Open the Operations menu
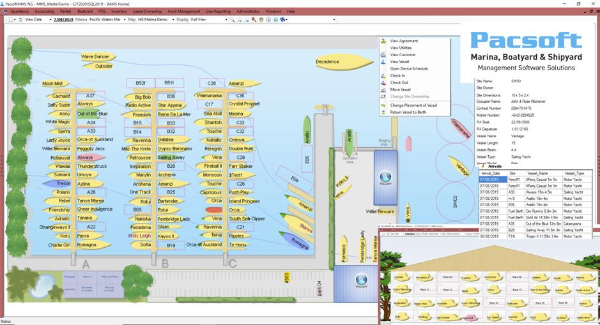 point(20,11)
